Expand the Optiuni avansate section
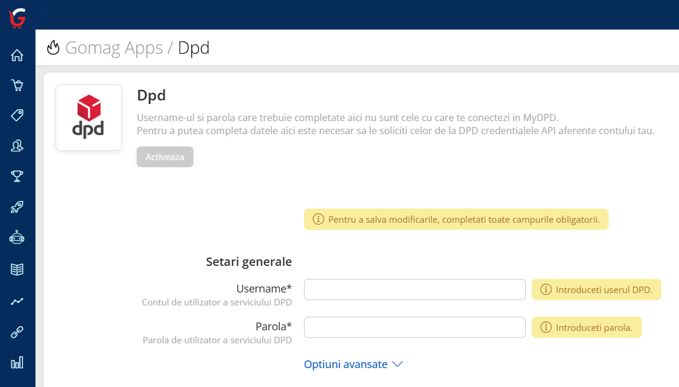The height and width of the screenshot is (387, 679). (x=353, y=364)
